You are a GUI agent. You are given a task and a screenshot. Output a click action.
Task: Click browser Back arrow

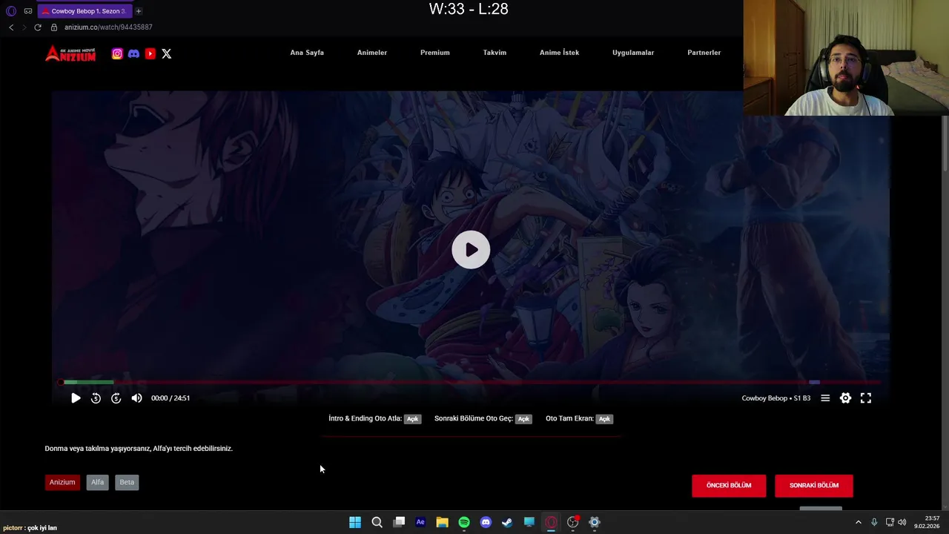click(x=11, y=27)
